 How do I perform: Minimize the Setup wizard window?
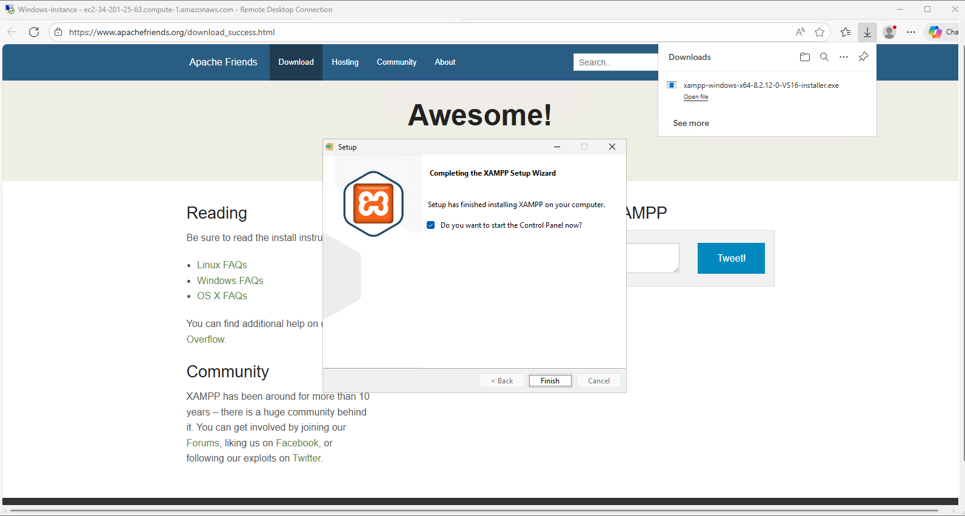coord(556,147)
